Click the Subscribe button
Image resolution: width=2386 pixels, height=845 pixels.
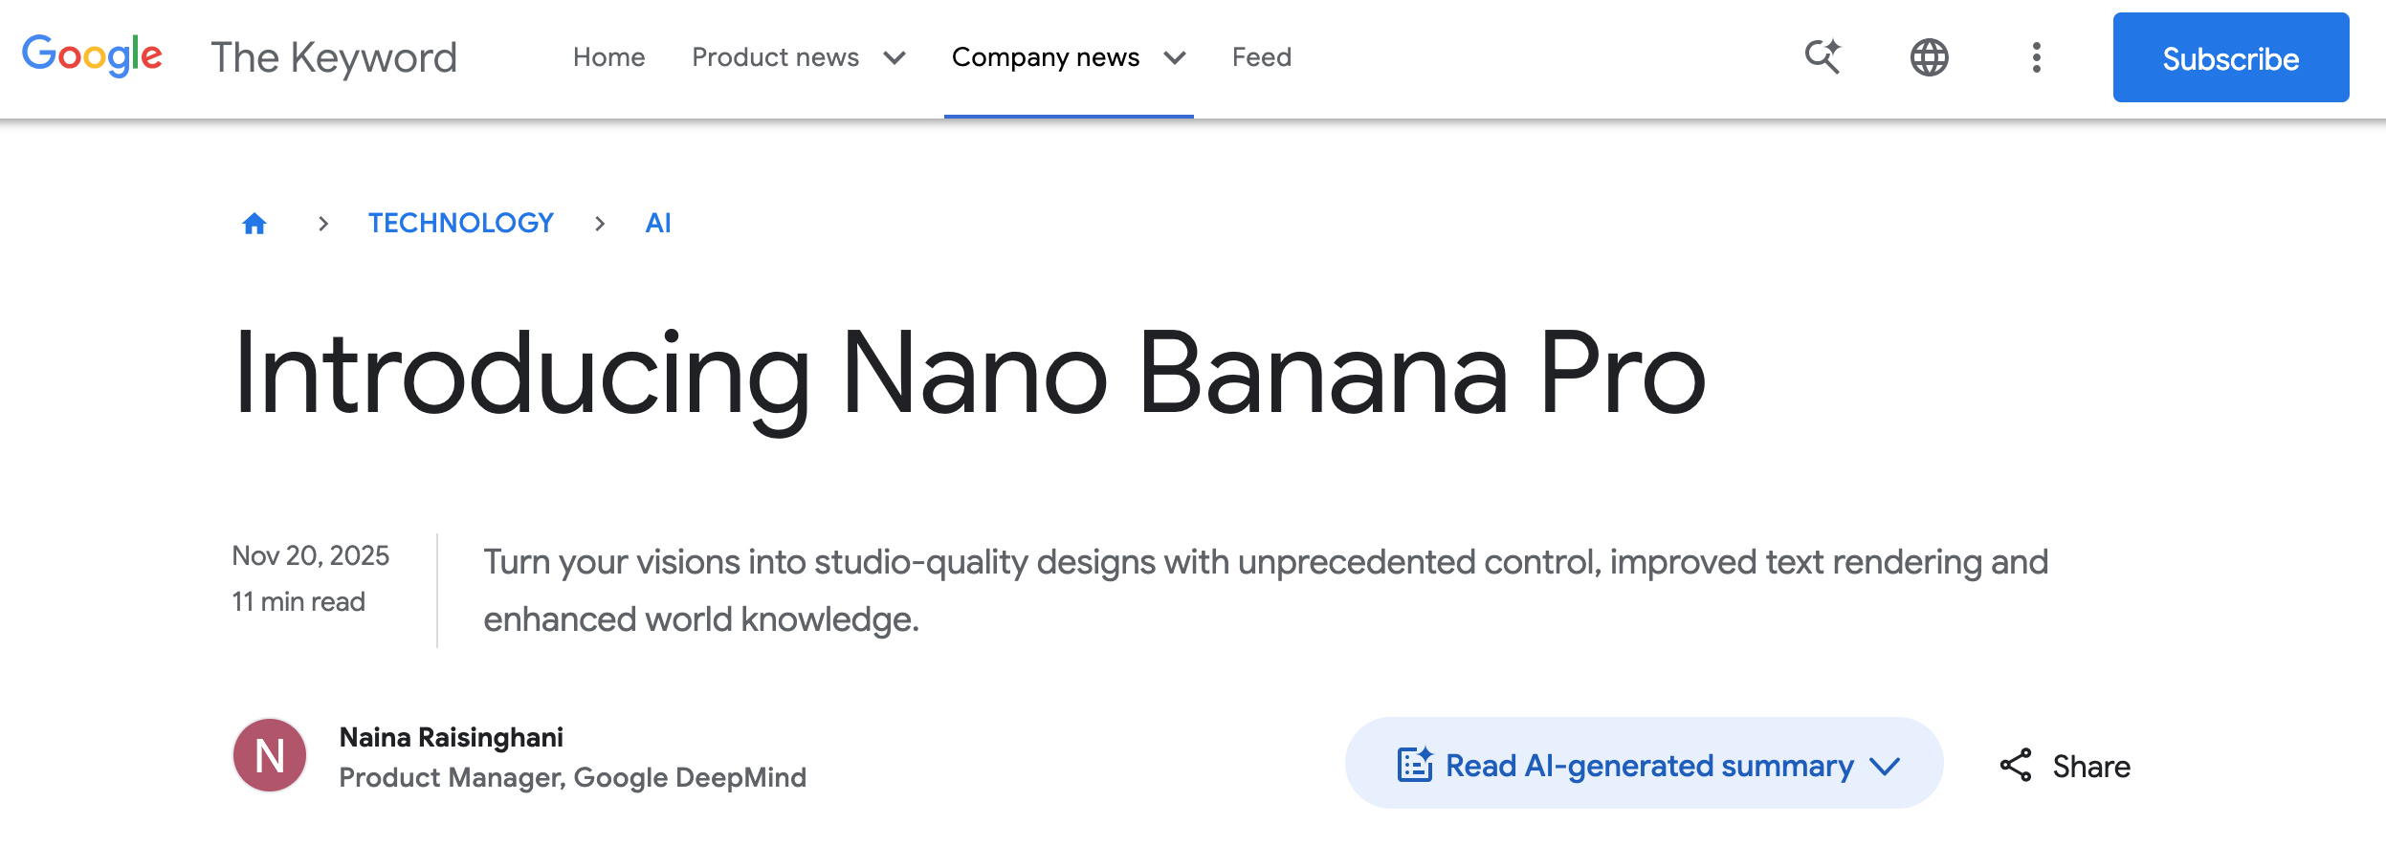[2231, 58]
